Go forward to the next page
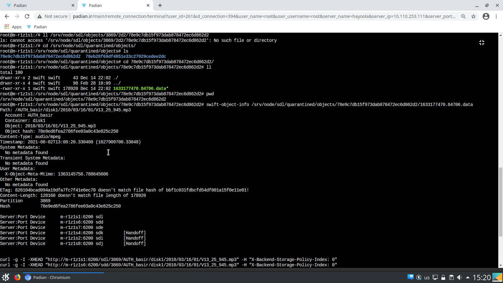The width and height of the screenshot is (503, 283). (17, 16)
